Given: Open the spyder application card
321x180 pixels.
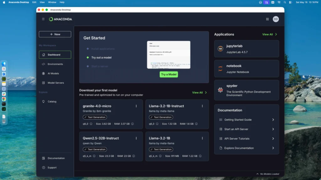Looking at the screenshot, I should pos(246,90).
